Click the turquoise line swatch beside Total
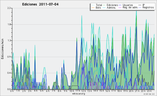Image resolution: width=157 pixels, height=96 pixels. 93,5
